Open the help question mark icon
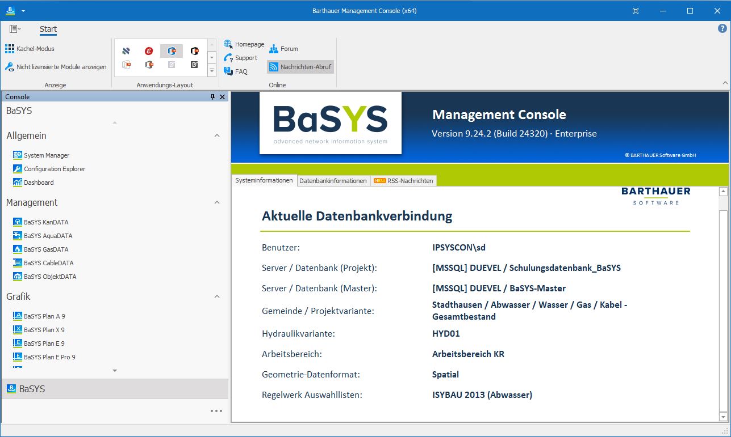The width and height of the screenshot is (731, 437). point(722,28)
